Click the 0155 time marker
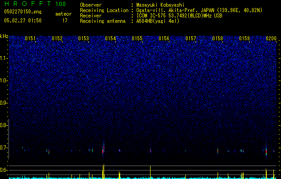The image size is (281, 179). tap(137, 38)
